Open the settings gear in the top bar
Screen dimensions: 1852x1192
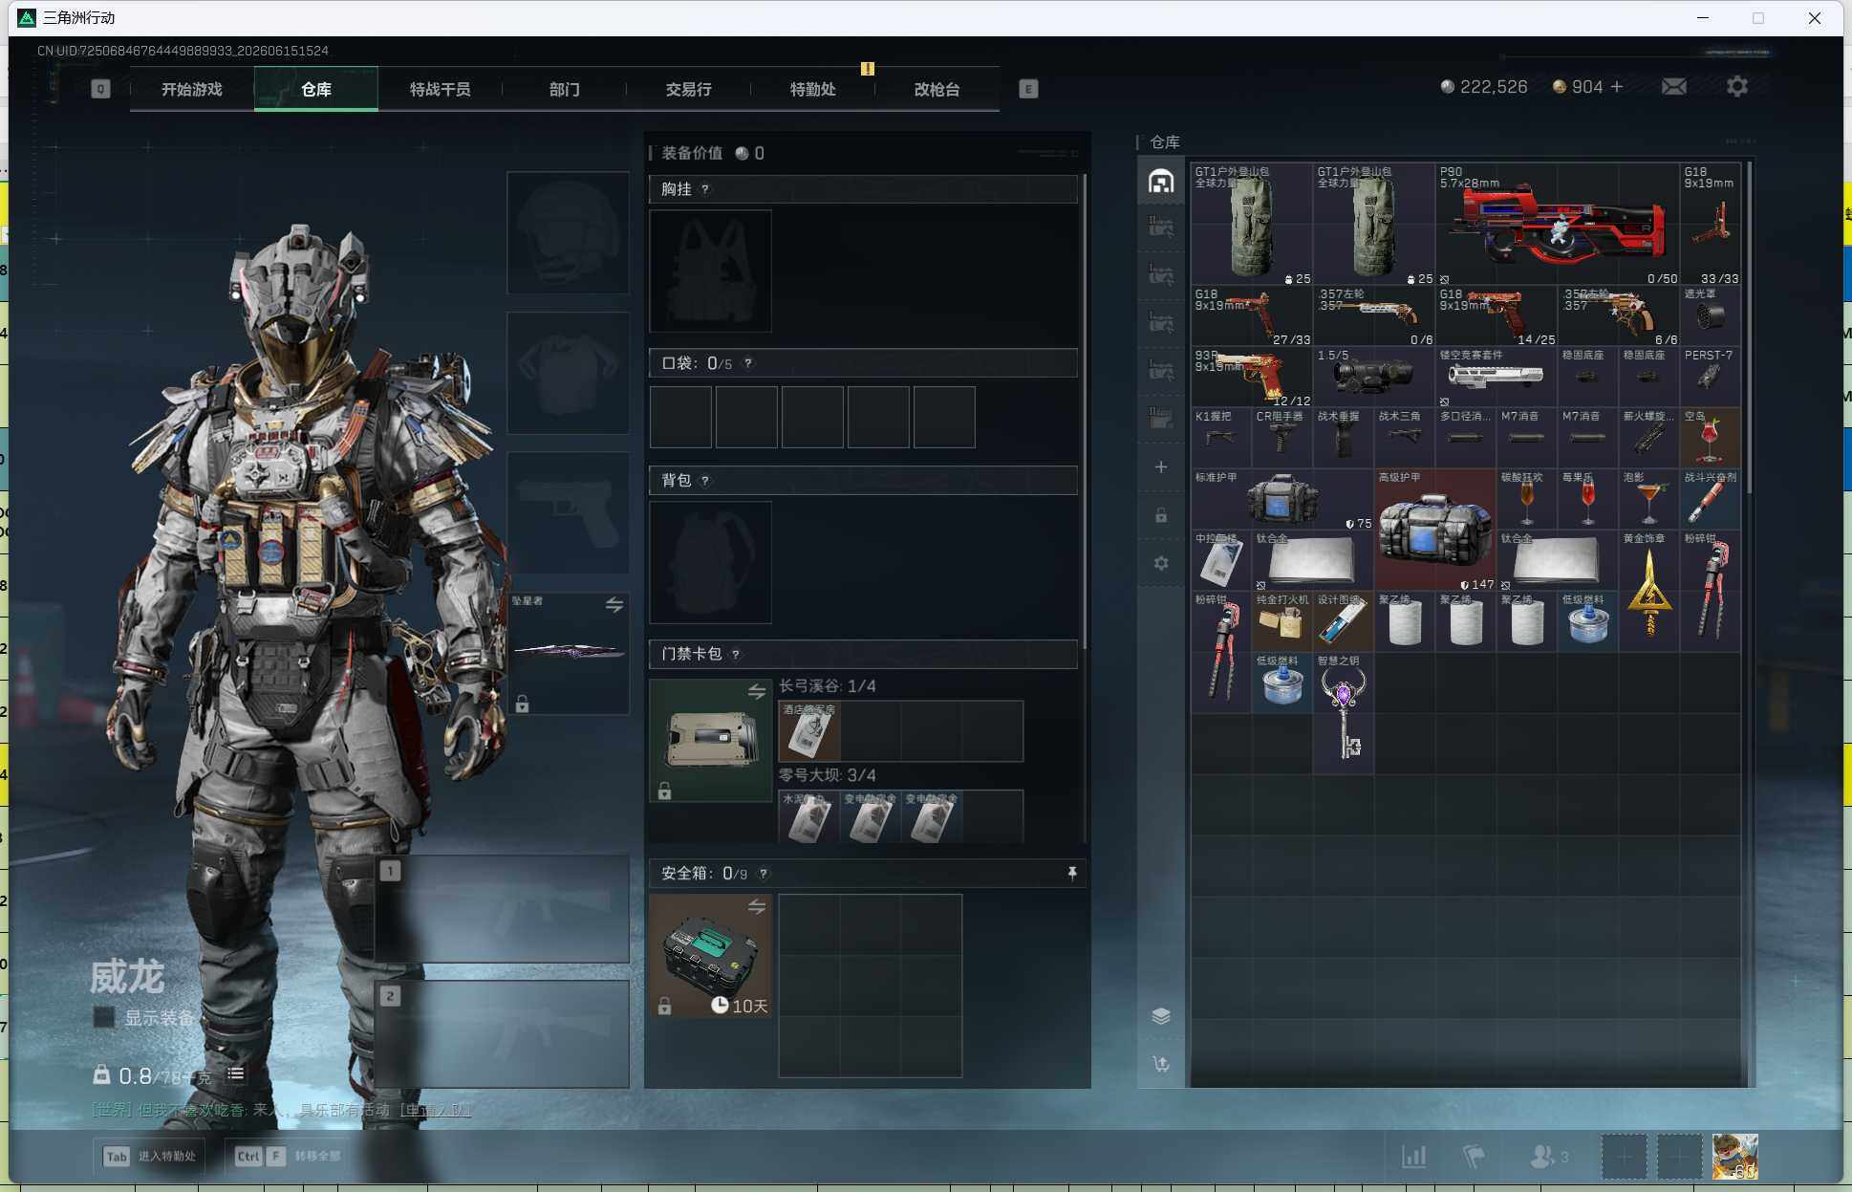tap(1737, 87)
